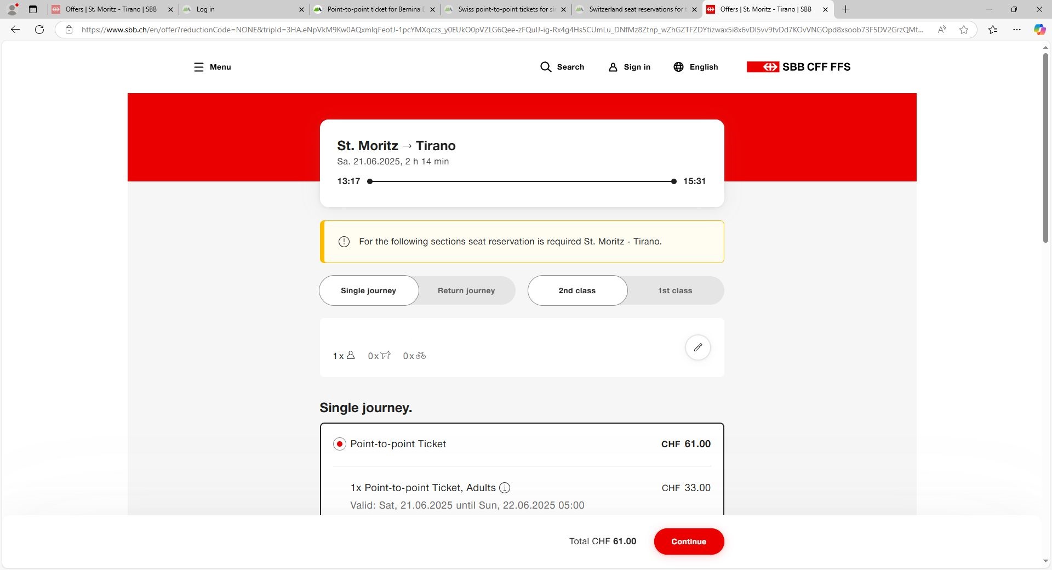Click the vertical page scrollbar
Viewport: 1052px width, 570px height.
pos(1045,148)
